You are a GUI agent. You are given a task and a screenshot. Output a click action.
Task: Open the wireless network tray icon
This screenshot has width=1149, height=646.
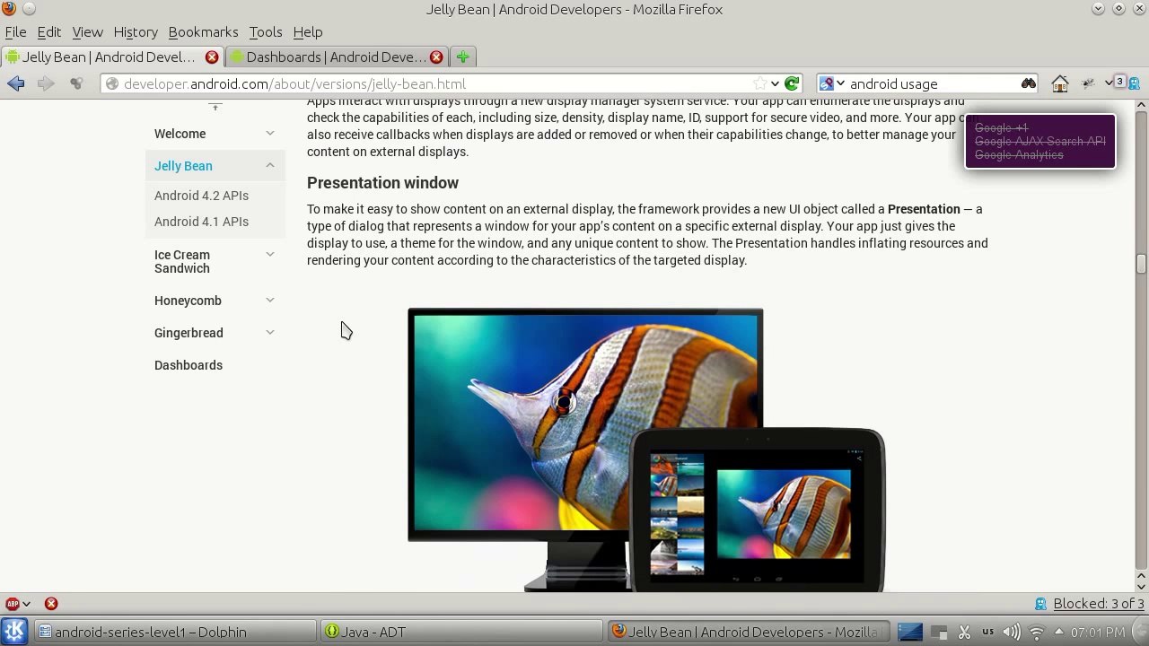[x=1037, y=632]
